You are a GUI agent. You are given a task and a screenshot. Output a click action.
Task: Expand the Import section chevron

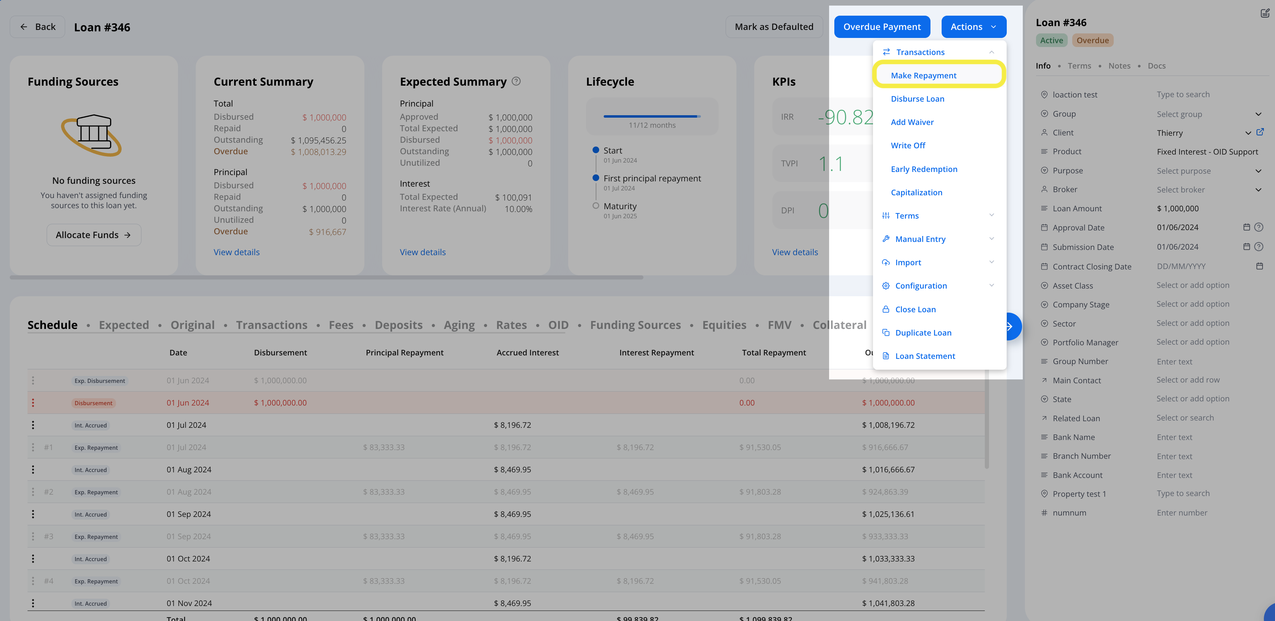click(991, 262)
